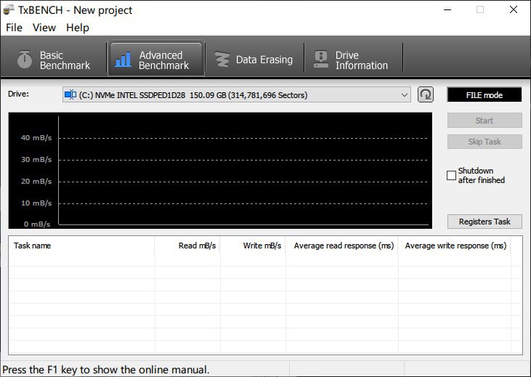The width and height of the screenshot is (531, 377).
Task: Click the Data Erasing shredder icon
Action: (x=222, y=60)
